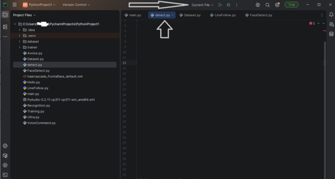Screen dimensions: 335x179
Task: Open Search Everywhere magnifier
Action: (267, 5)
